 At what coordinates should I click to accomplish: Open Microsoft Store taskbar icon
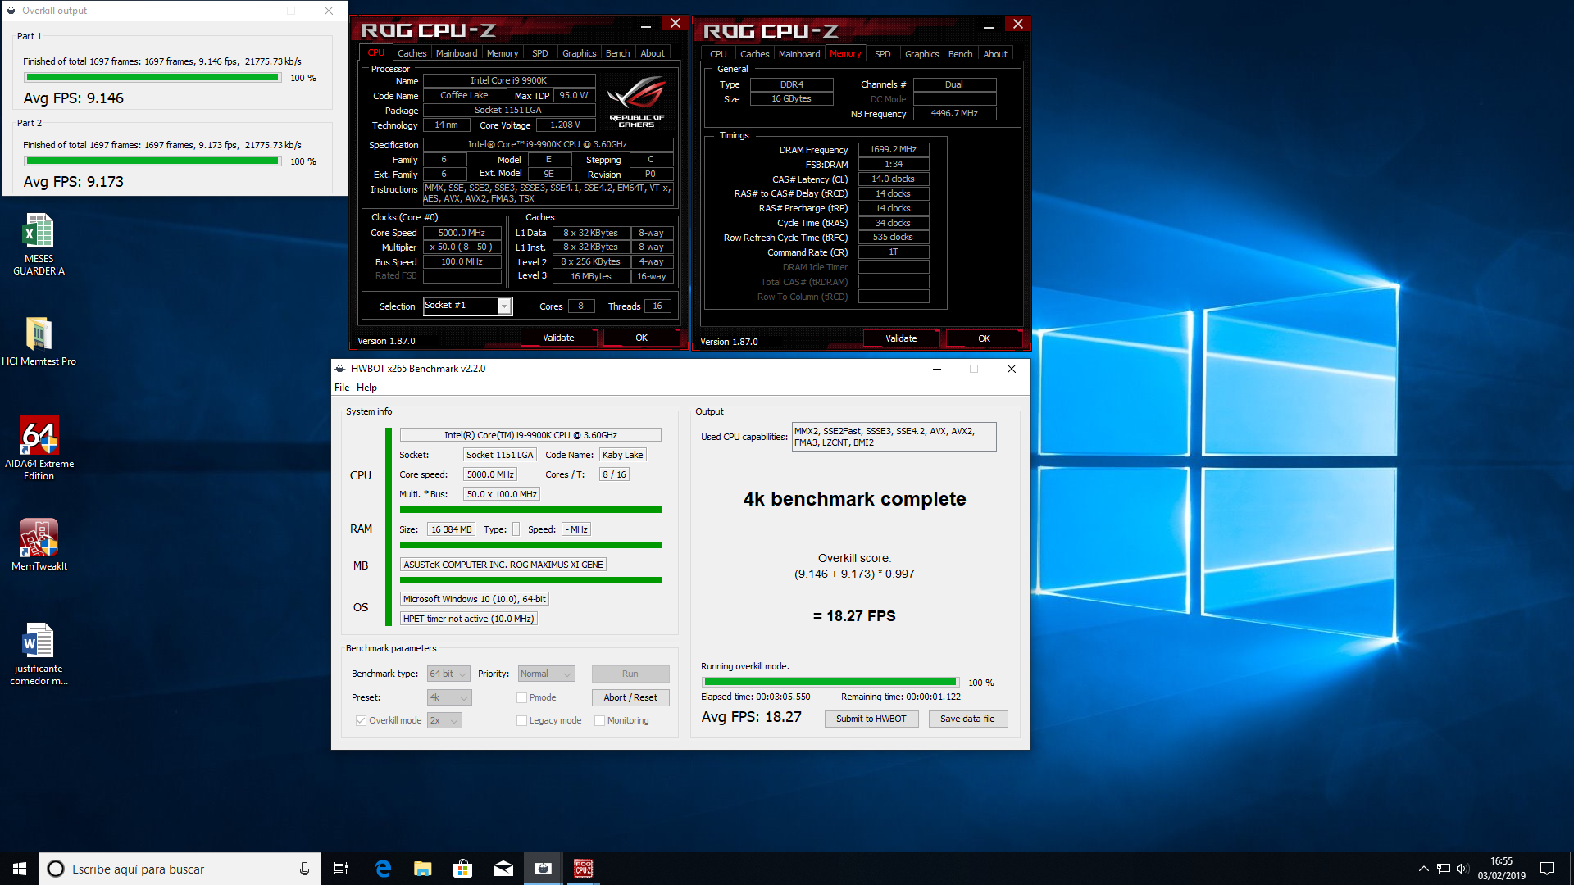(463, 869)
